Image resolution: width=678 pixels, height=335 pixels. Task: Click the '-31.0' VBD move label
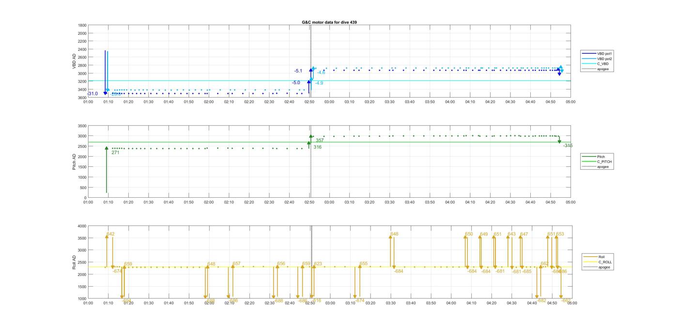coord(92,94)
